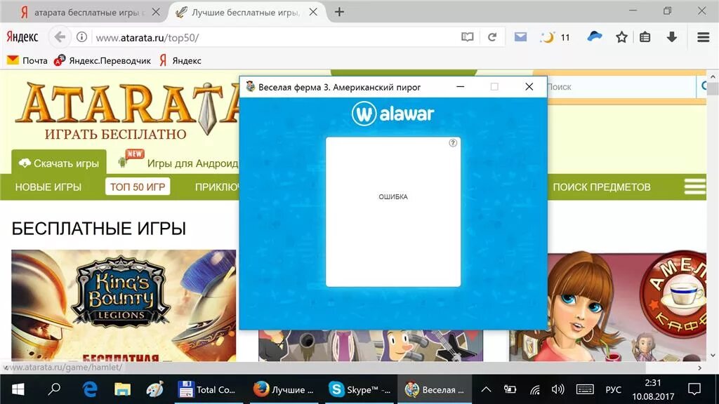The image size is (719, 404).
Task: Open the Амели Кафе game thumbnail
Action: [607, 306]
